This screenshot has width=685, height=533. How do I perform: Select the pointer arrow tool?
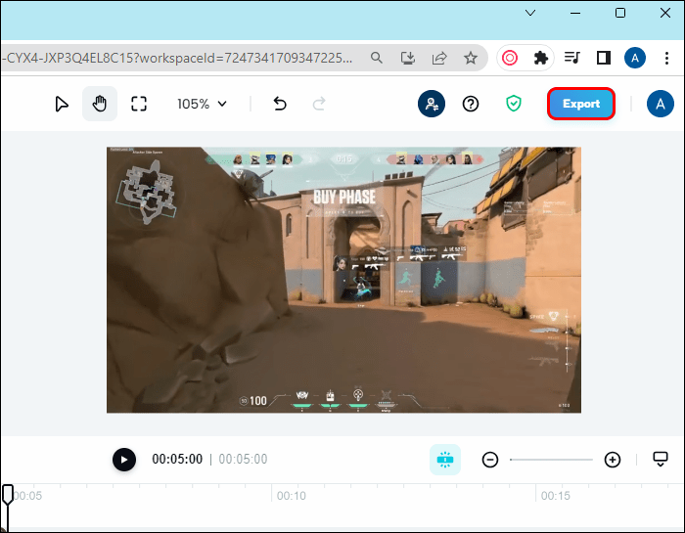point(62,104)
